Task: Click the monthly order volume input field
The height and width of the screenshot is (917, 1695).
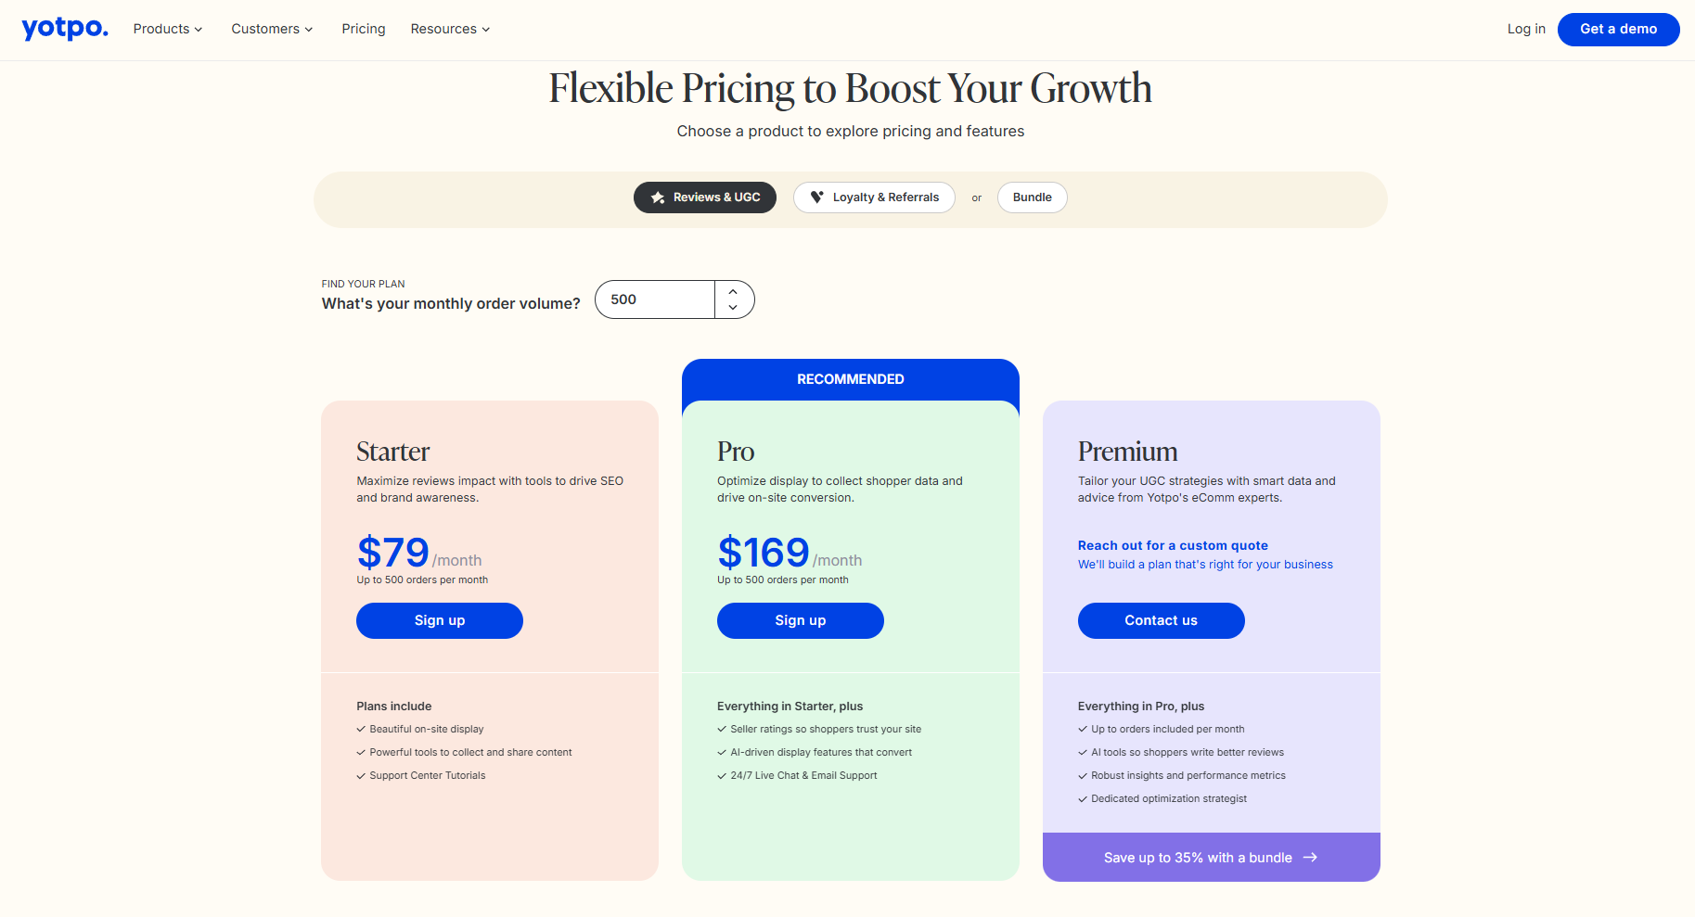Action: [655, 299]
